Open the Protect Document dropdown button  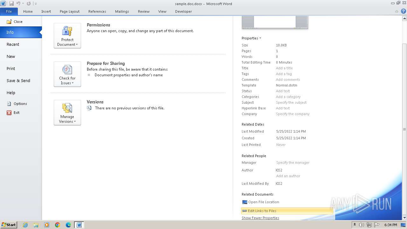67,36
